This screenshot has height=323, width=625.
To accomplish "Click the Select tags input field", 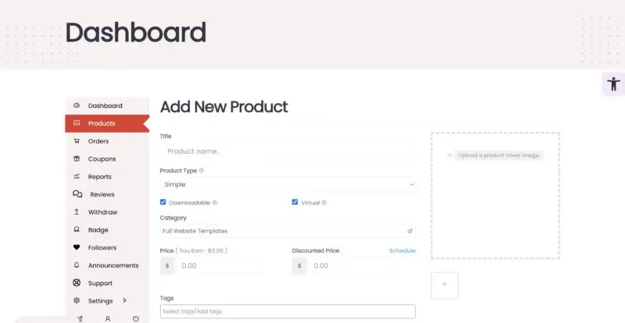I will pos(287,311).
